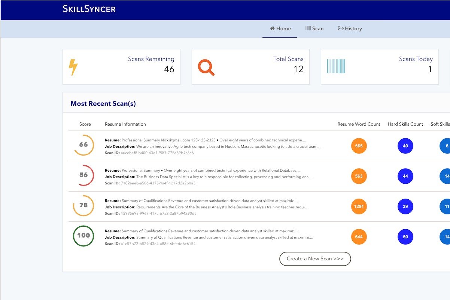The height and width of the screenshot is (300, 450).
Task: Click the orange 565 word count badge
Action: click(359, 146)
